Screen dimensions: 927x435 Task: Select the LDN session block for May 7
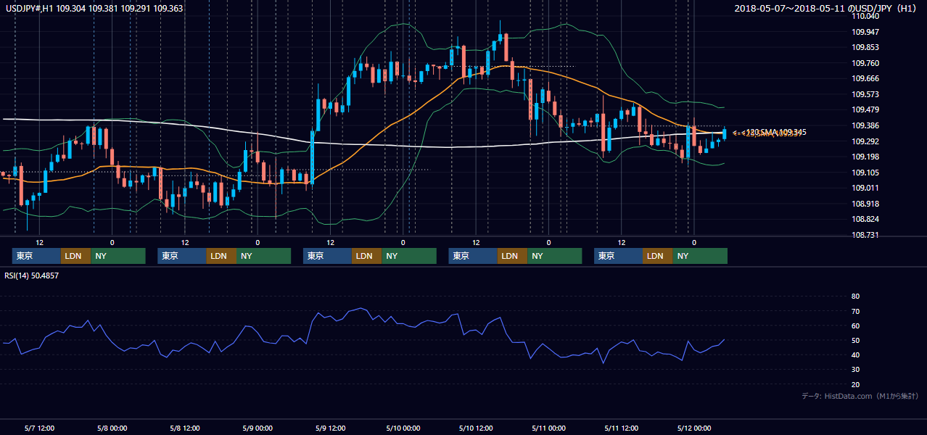tap(75, 256)
